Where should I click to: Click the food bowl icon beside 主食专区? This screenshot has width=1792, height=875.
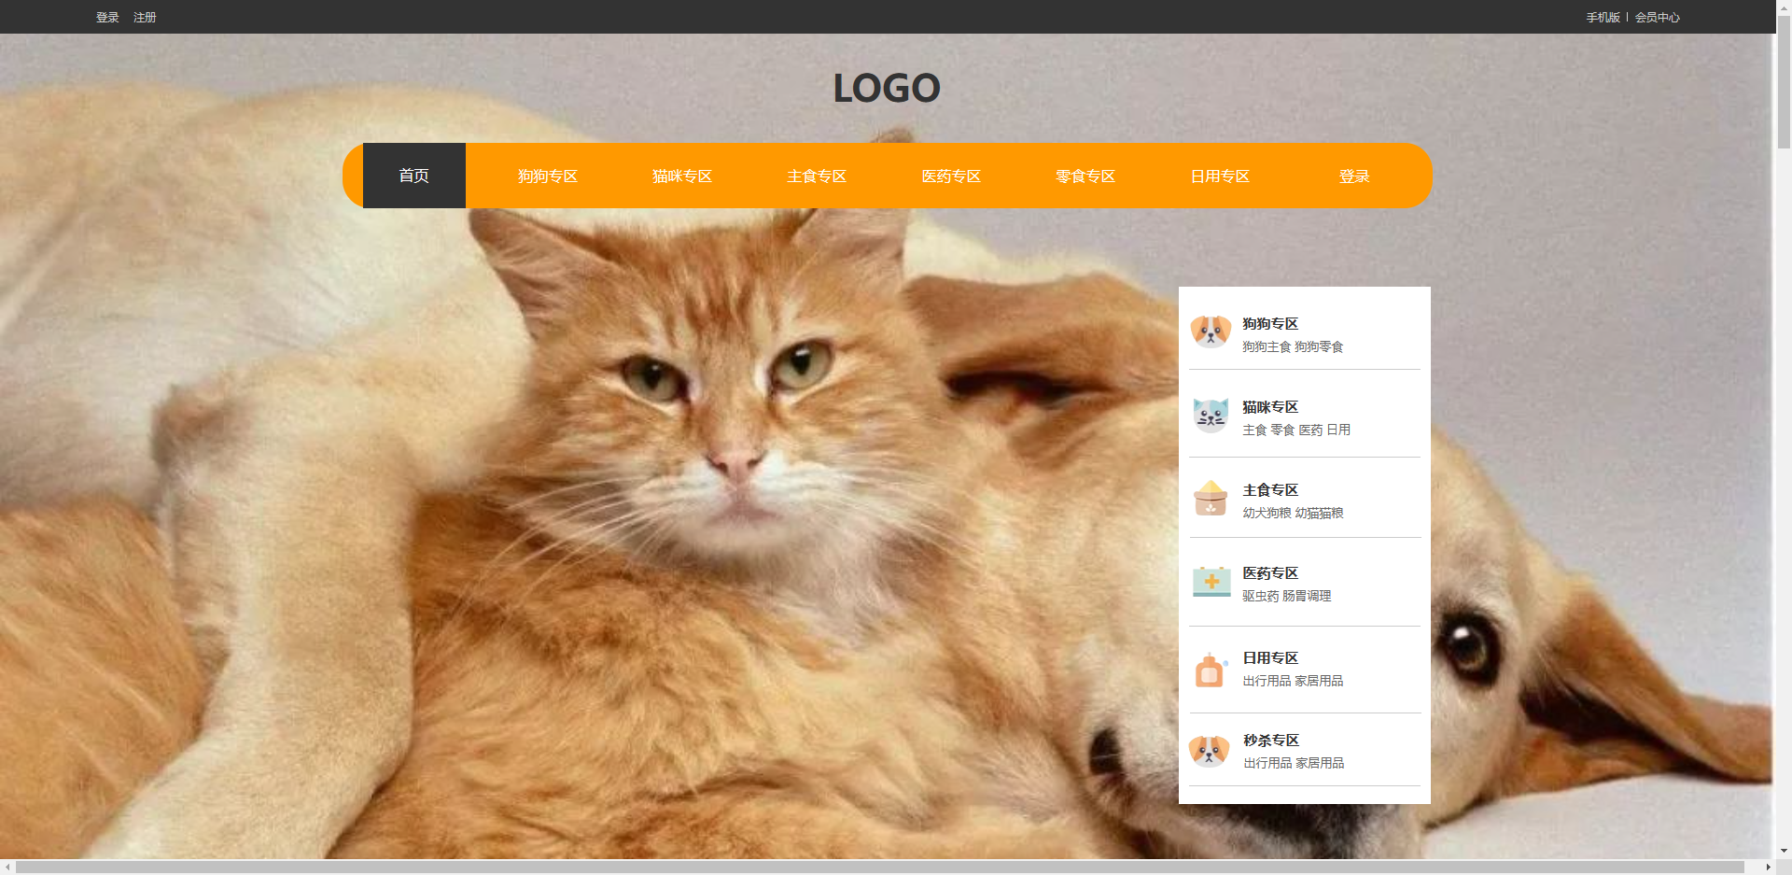[1211, 498]
